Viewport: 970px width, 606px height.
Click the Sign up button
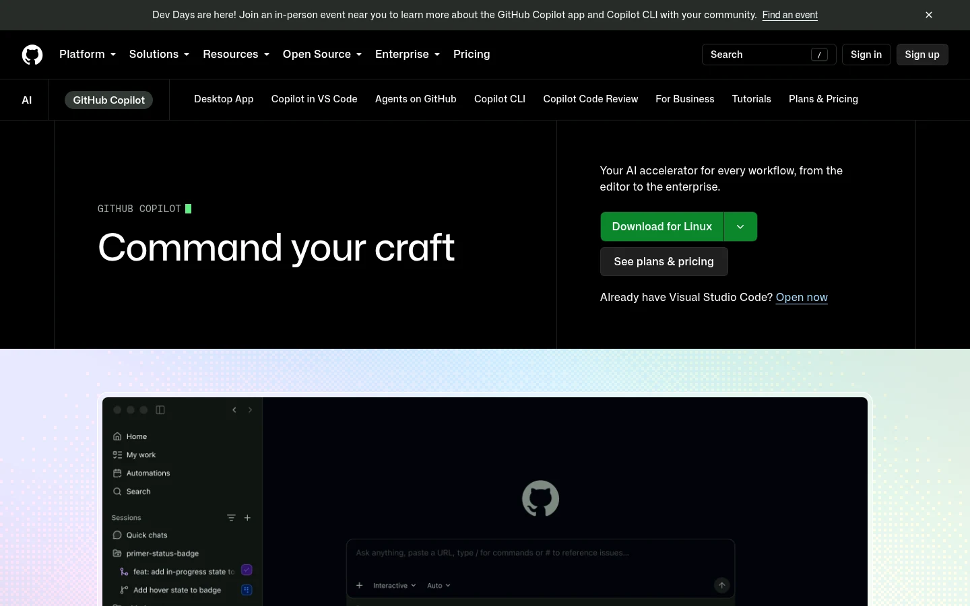(922, 55)
